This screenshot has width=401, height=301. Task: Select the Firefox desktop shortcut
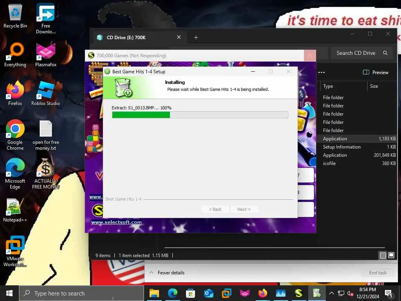[15, 93]
